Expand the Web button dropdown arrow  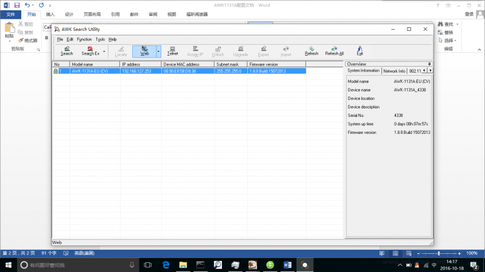[159, 51]
